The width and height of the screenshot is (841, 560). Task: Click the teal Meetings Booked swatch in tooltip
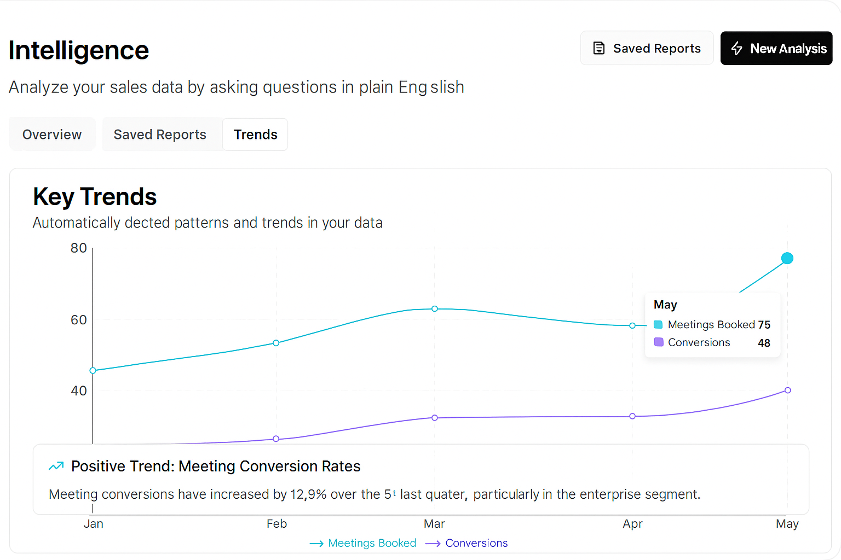pos(658,324)
